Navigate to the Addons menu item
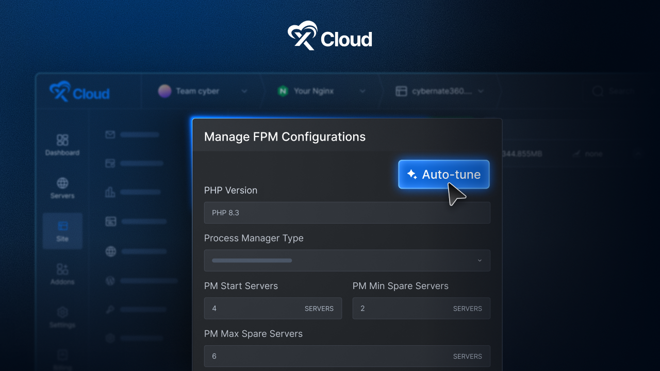This screenshot has width=660, height=371. coord(62,273)
